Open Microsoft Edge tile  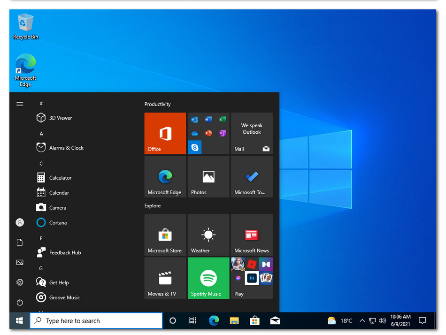[x=165, y=176]
